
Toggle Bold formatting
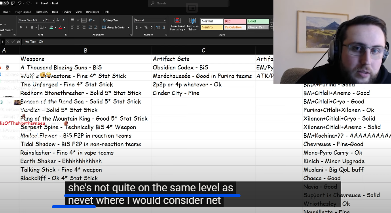pyautogui.click(x=21, y=27)
